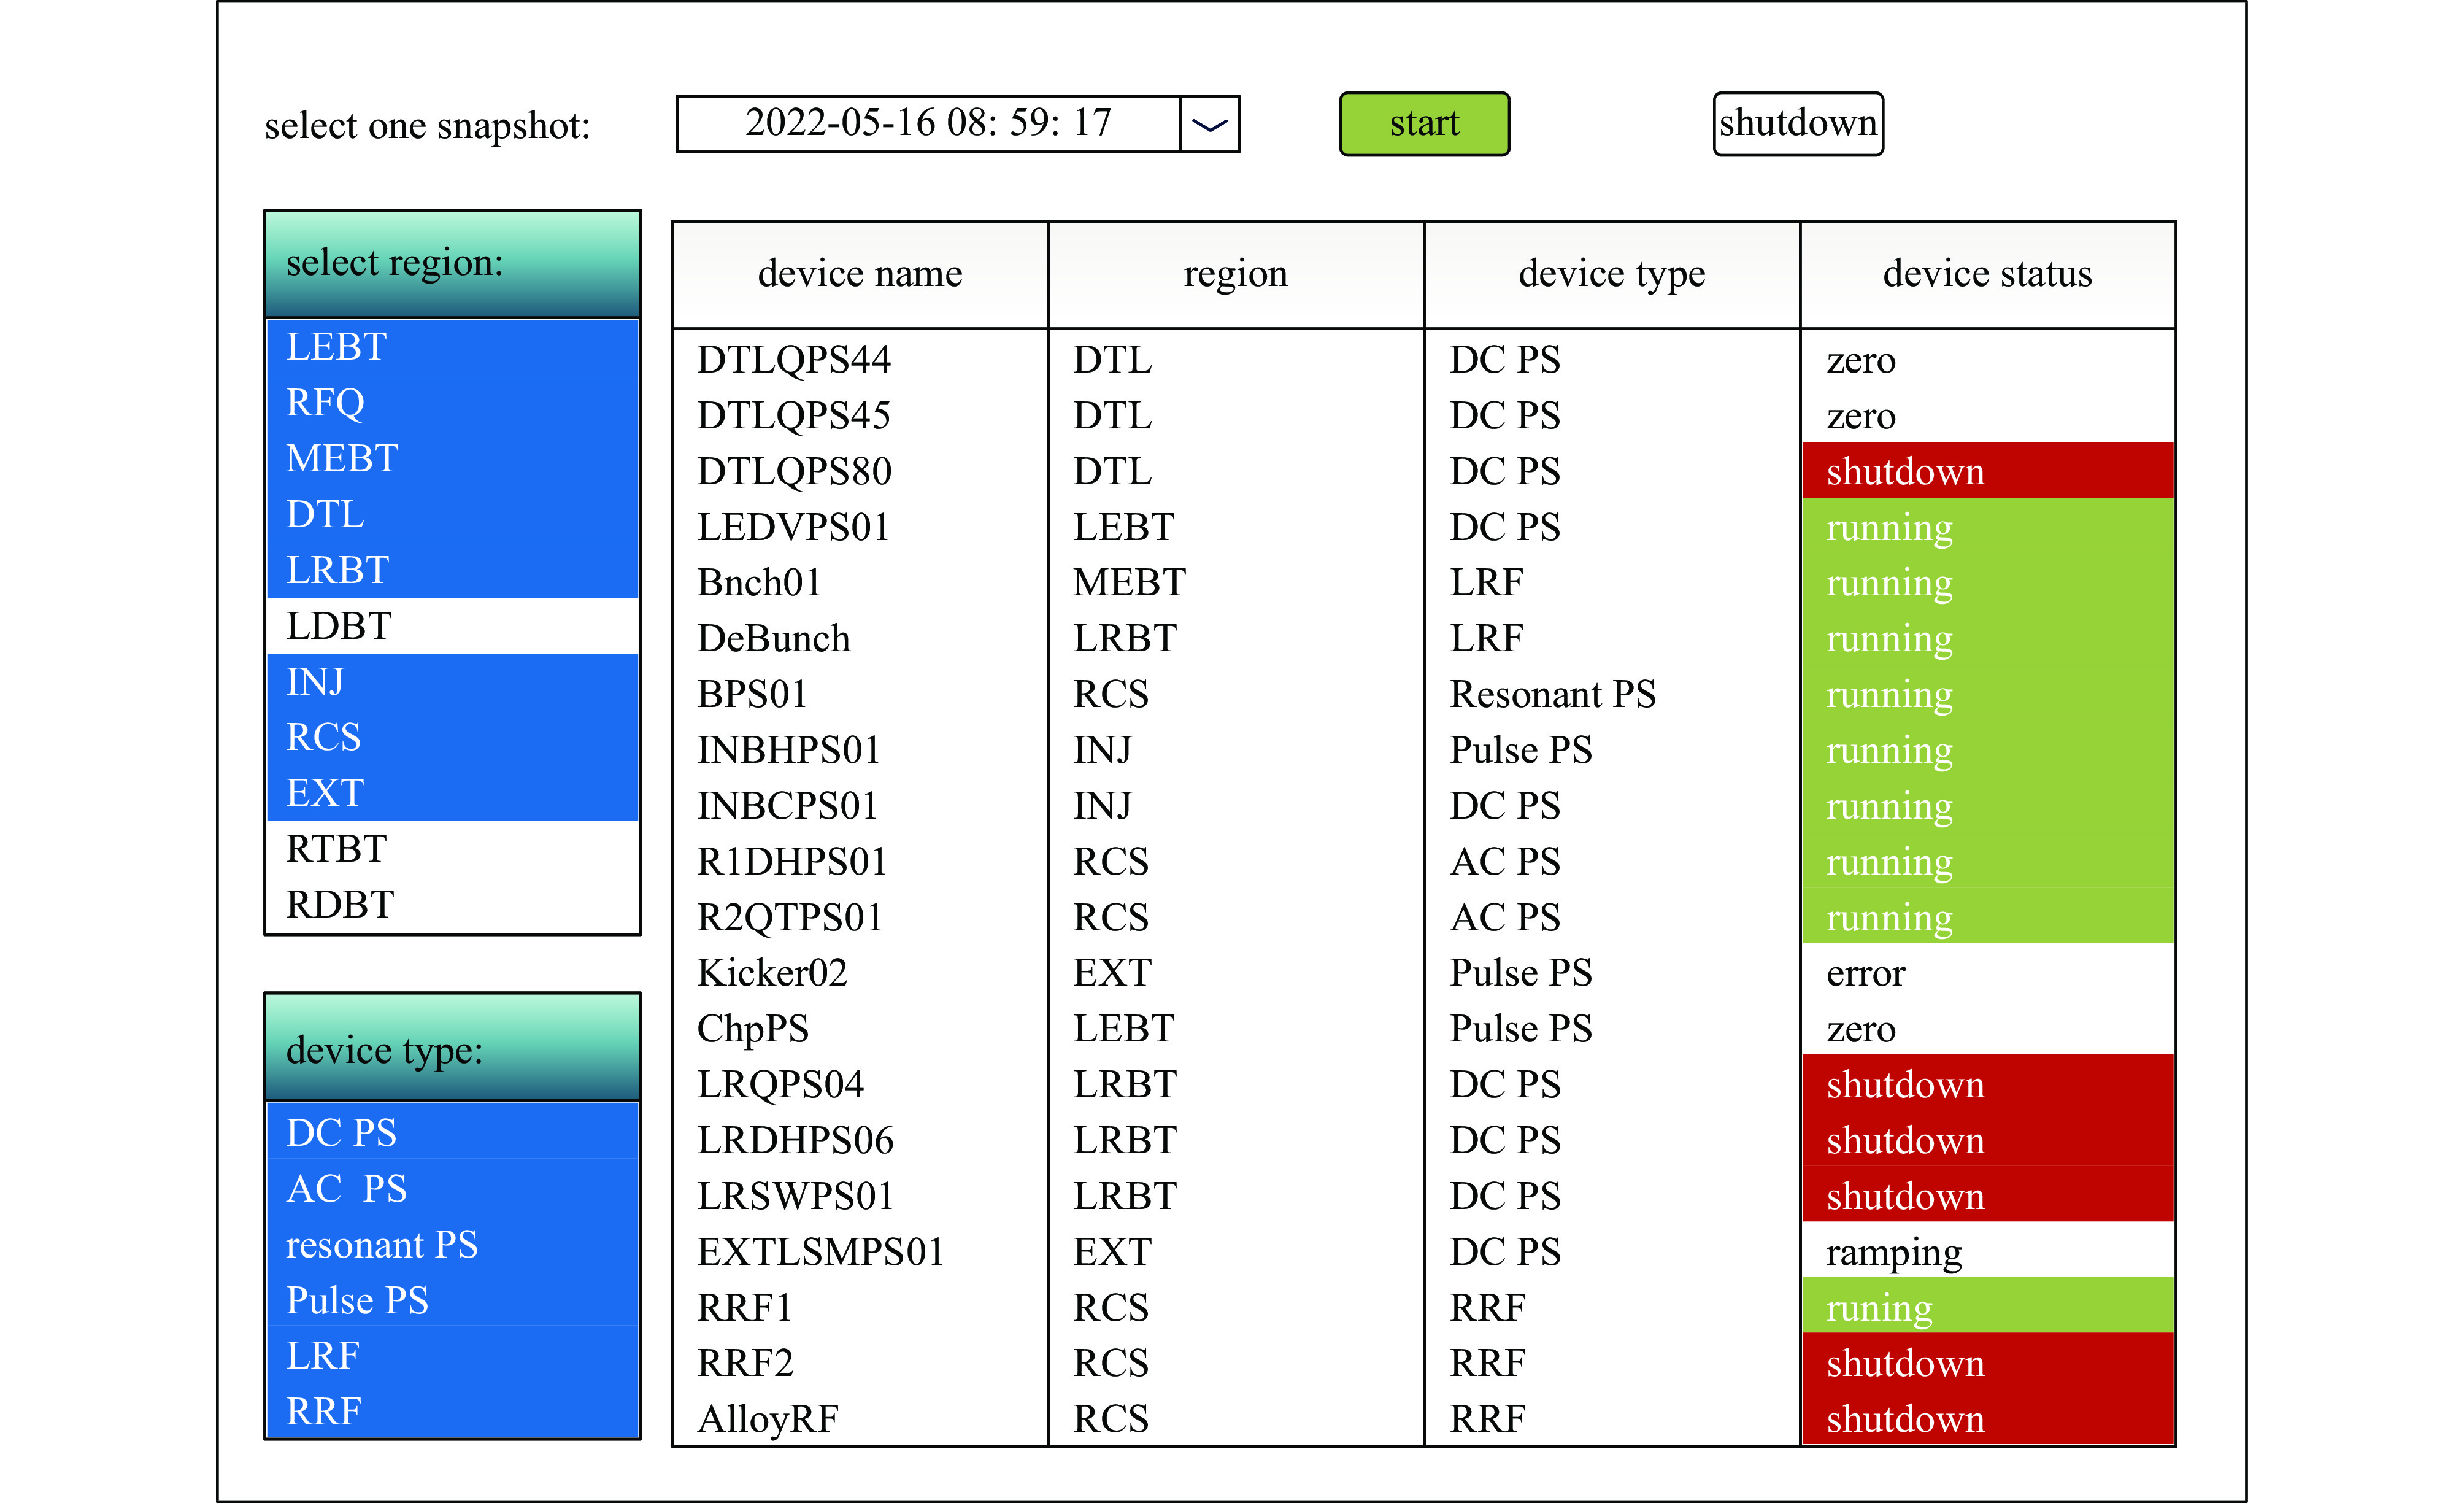Select device AlloyRF in table

tap(768, 1420)
